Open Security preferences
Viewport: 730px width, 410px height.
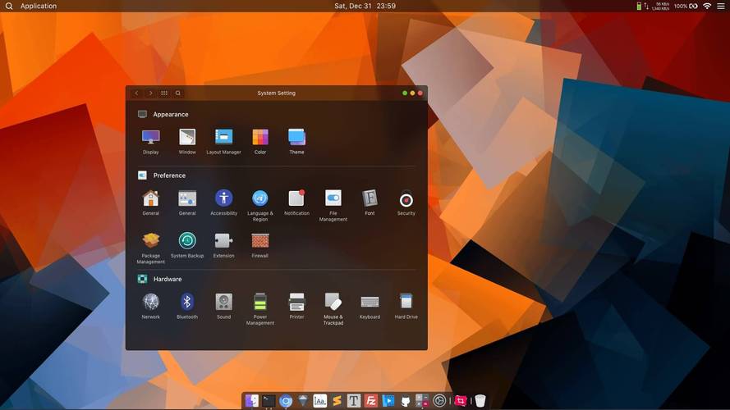coord(406,203)
